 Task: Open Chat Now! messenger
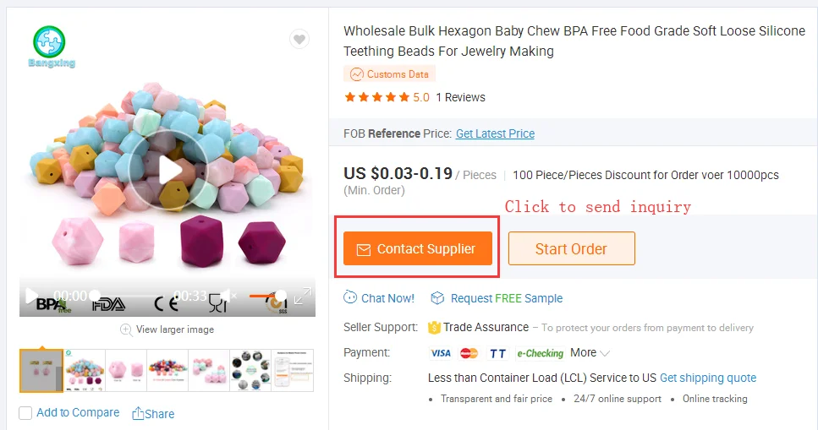(379, 298)
